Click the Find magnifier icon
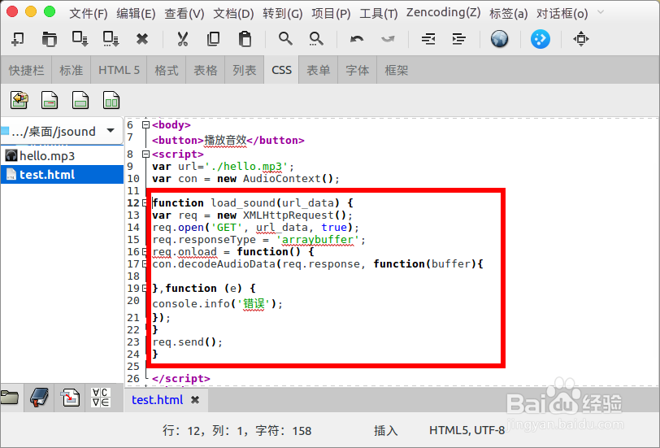This screenshot has width=660, height=448. tap(285, 39)
